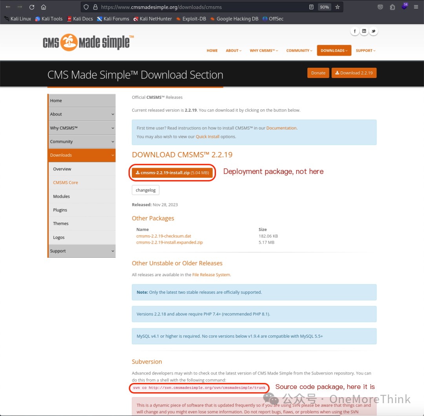Open the File Release System link
This screenshot has height=416, width=424.
coord(211,275)
